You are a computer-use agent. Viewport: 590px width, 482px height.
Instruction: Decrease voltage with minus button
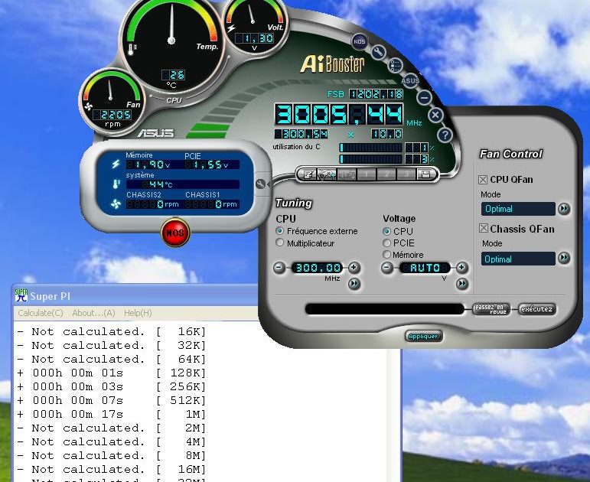tap(387, 268)
